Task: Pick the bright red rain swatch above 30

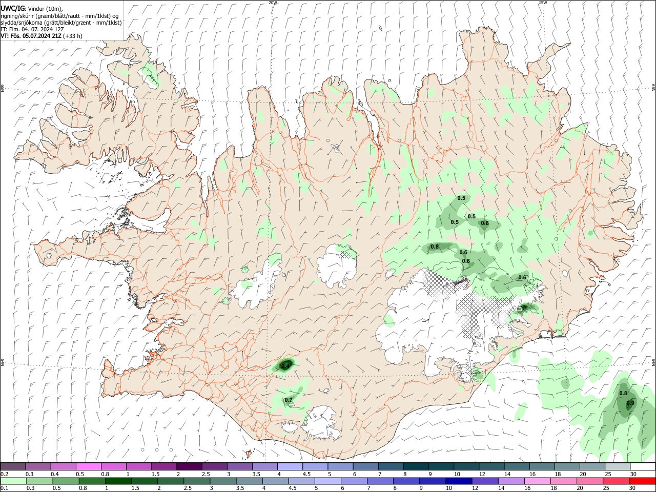Action: [642, 481]
